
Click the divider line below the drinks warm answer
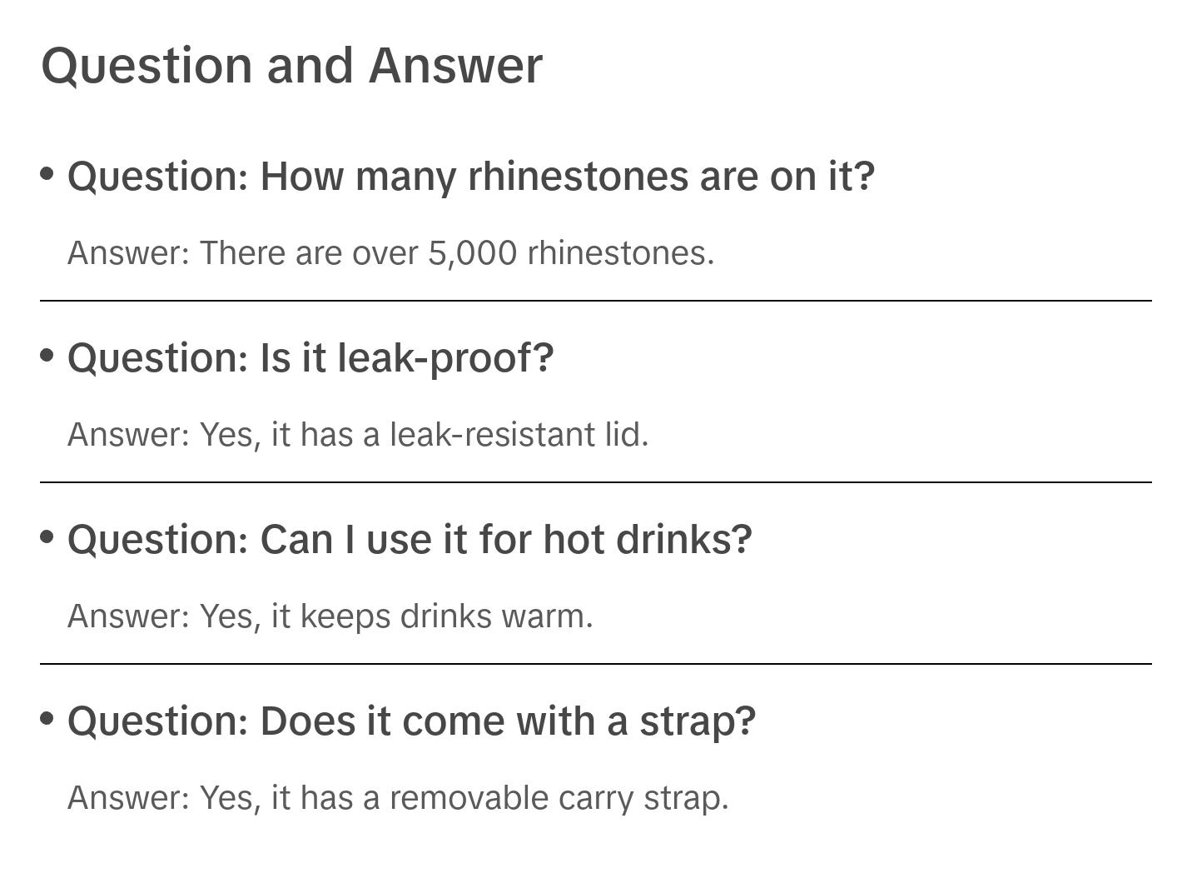(596, 664)
